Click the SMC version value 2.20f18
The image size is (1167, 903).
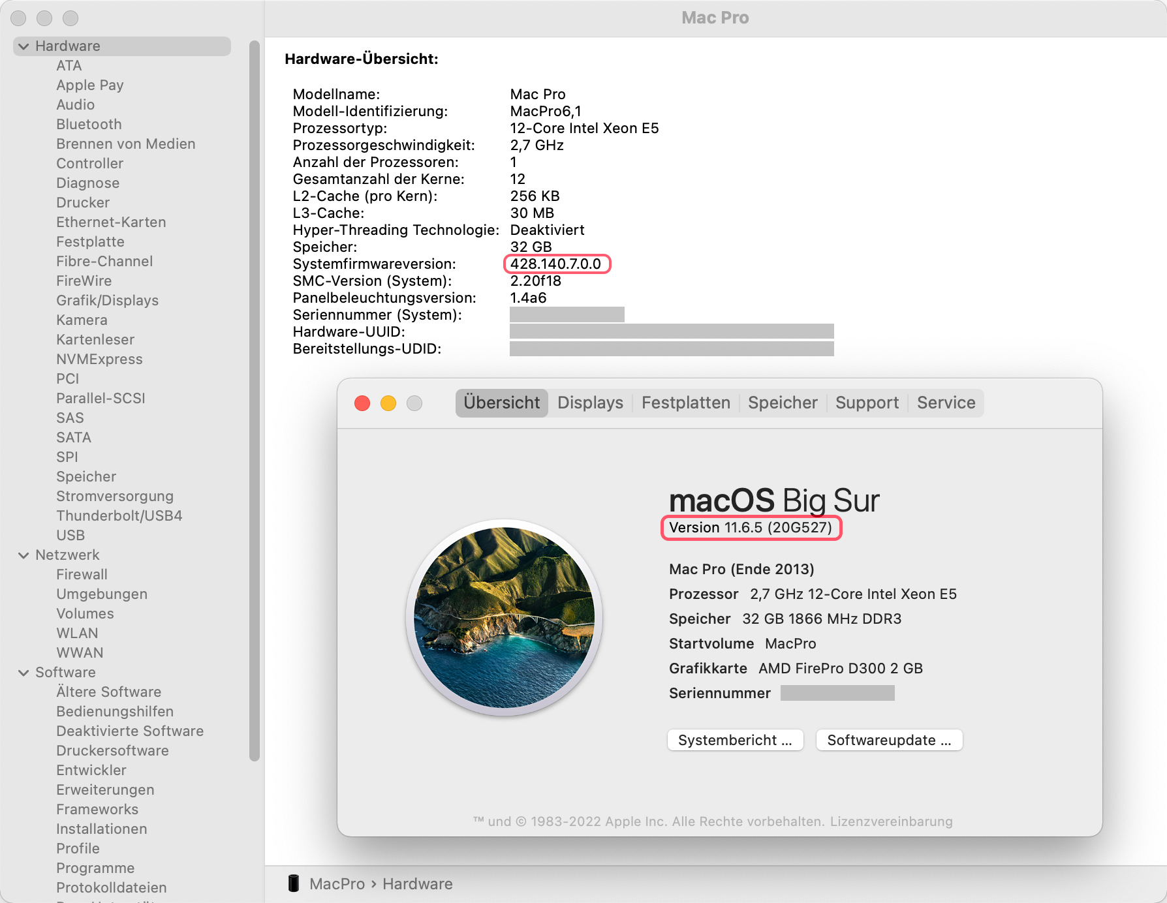pos(535,281)
